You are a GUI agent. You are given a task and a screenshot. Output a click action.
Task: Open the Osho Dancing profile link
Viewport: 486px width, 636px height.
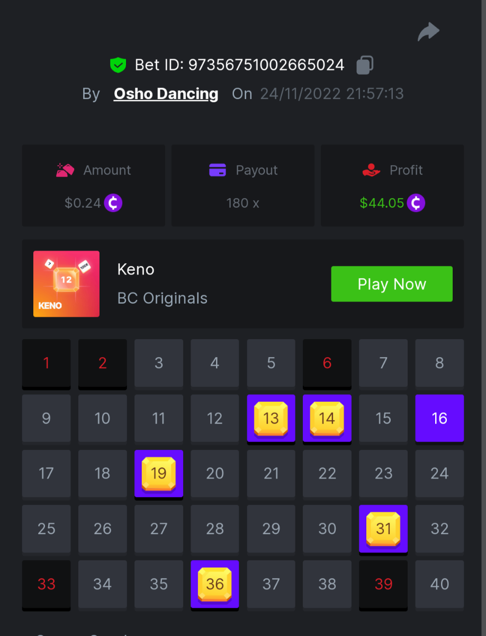tap(166, 94)
